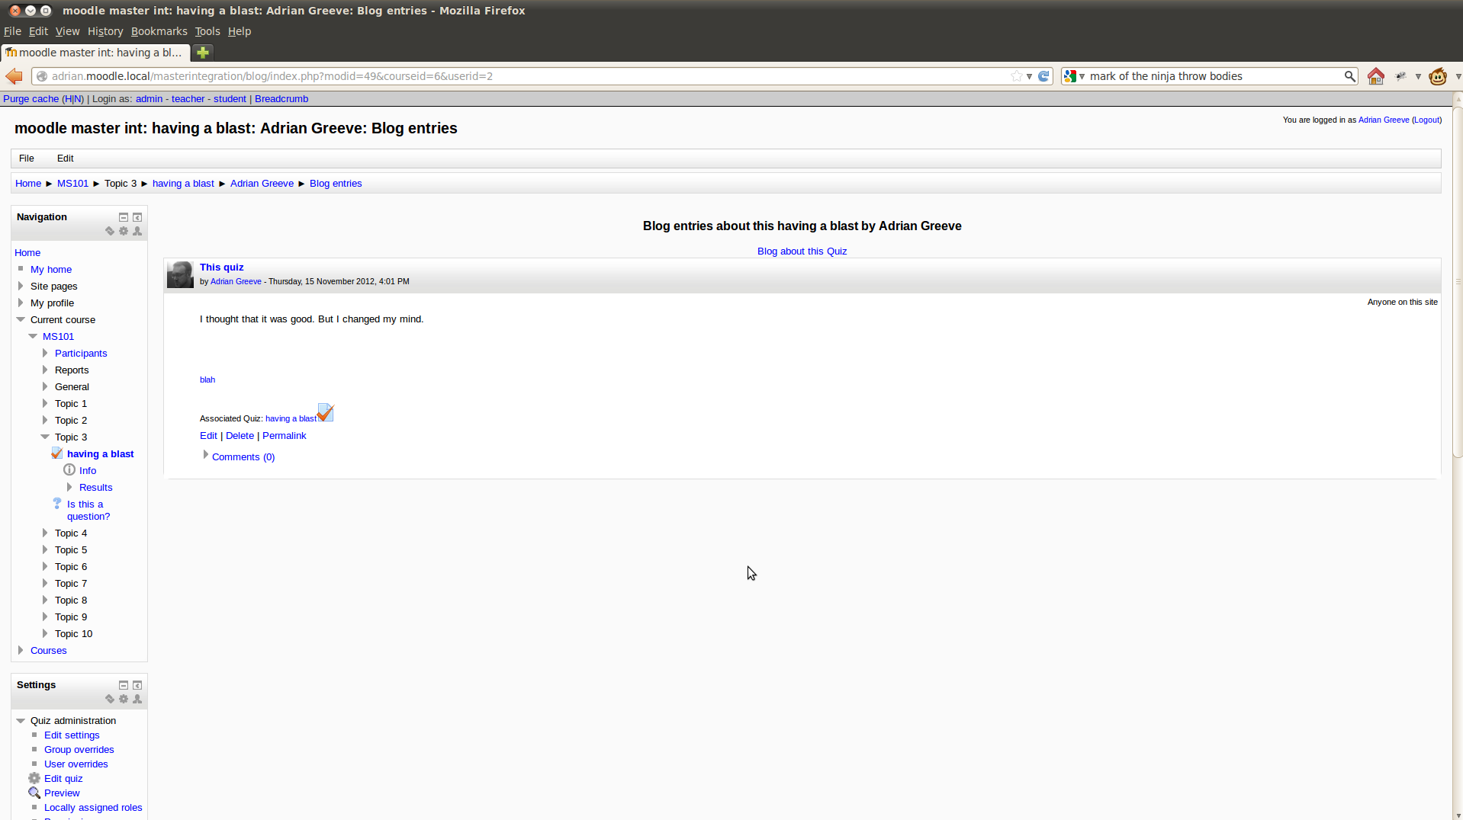The height and width of the screenshot is (820, 1463).
Task: Click the Delete link on the blog entry
Action: [x=240, y=436]
